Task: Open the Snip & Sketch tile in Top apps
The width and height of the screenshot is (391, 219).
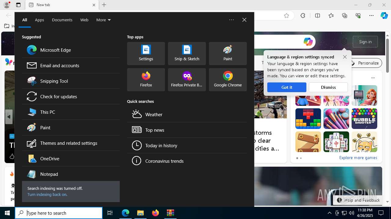Action: (x=187, y=54)
